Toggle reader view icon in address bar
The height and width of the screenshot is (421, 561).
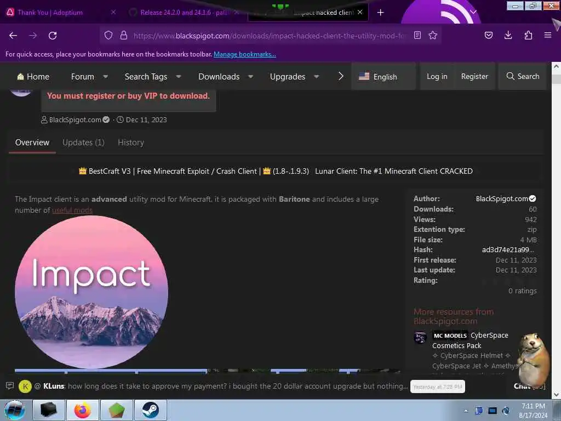tap(417, 35)
